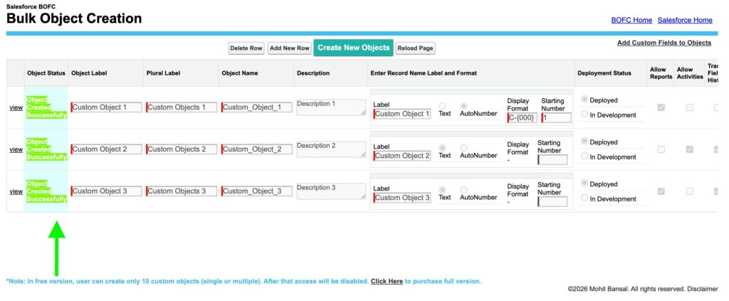Select AutoNumber radio for Custom Object 3
The height and width of the screenshot is (301, 729).
pyautogui.click(x=463, y=189)
